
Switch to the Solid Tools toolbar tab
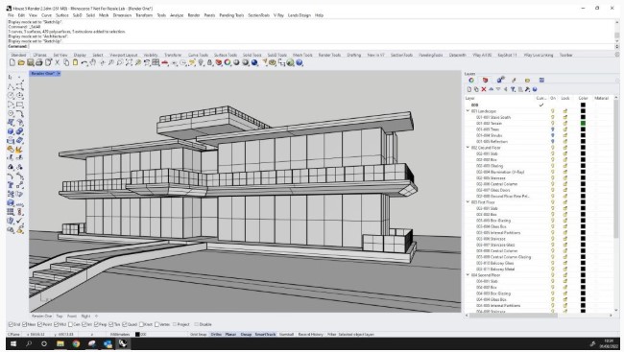252,55
